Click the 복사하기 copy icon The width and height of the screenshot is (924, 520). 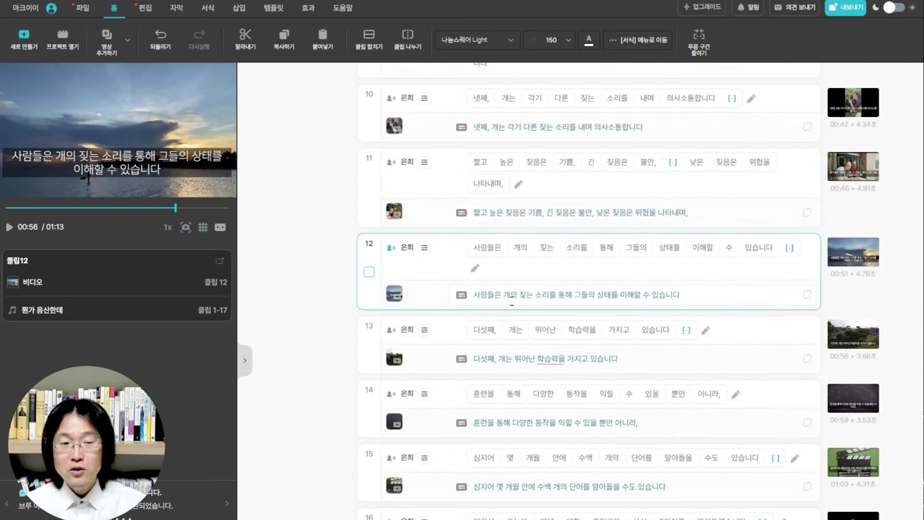(284, 39)
